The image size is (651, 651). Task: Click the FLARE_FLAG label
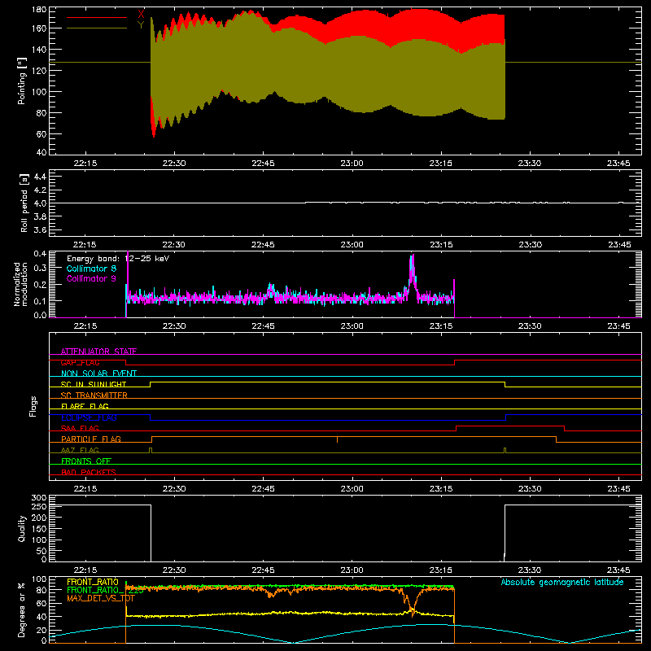click(x=85, y=406)
